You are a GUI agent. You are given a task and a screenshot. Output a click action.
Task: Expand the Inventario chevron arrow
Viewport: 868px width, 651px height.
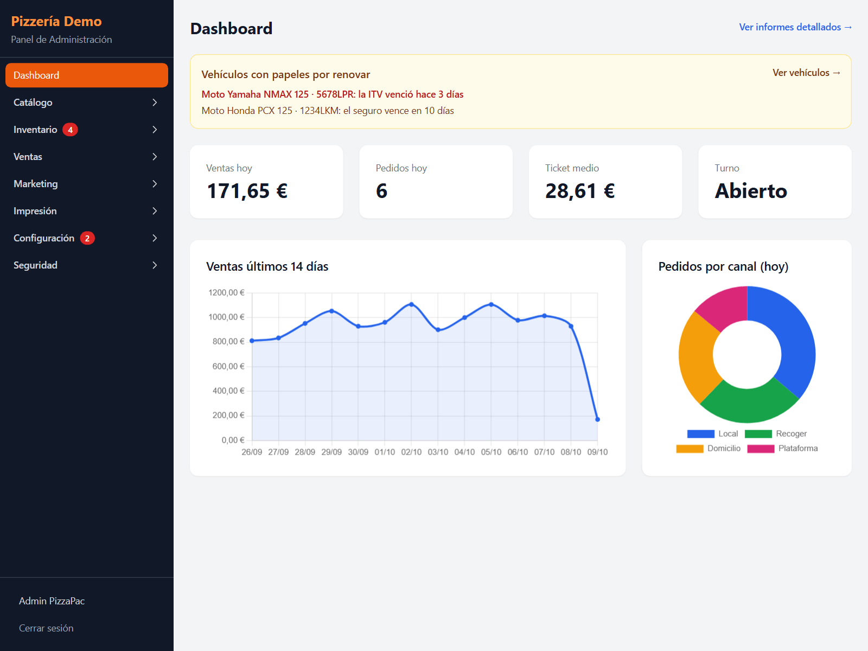(x=155, y=130)
